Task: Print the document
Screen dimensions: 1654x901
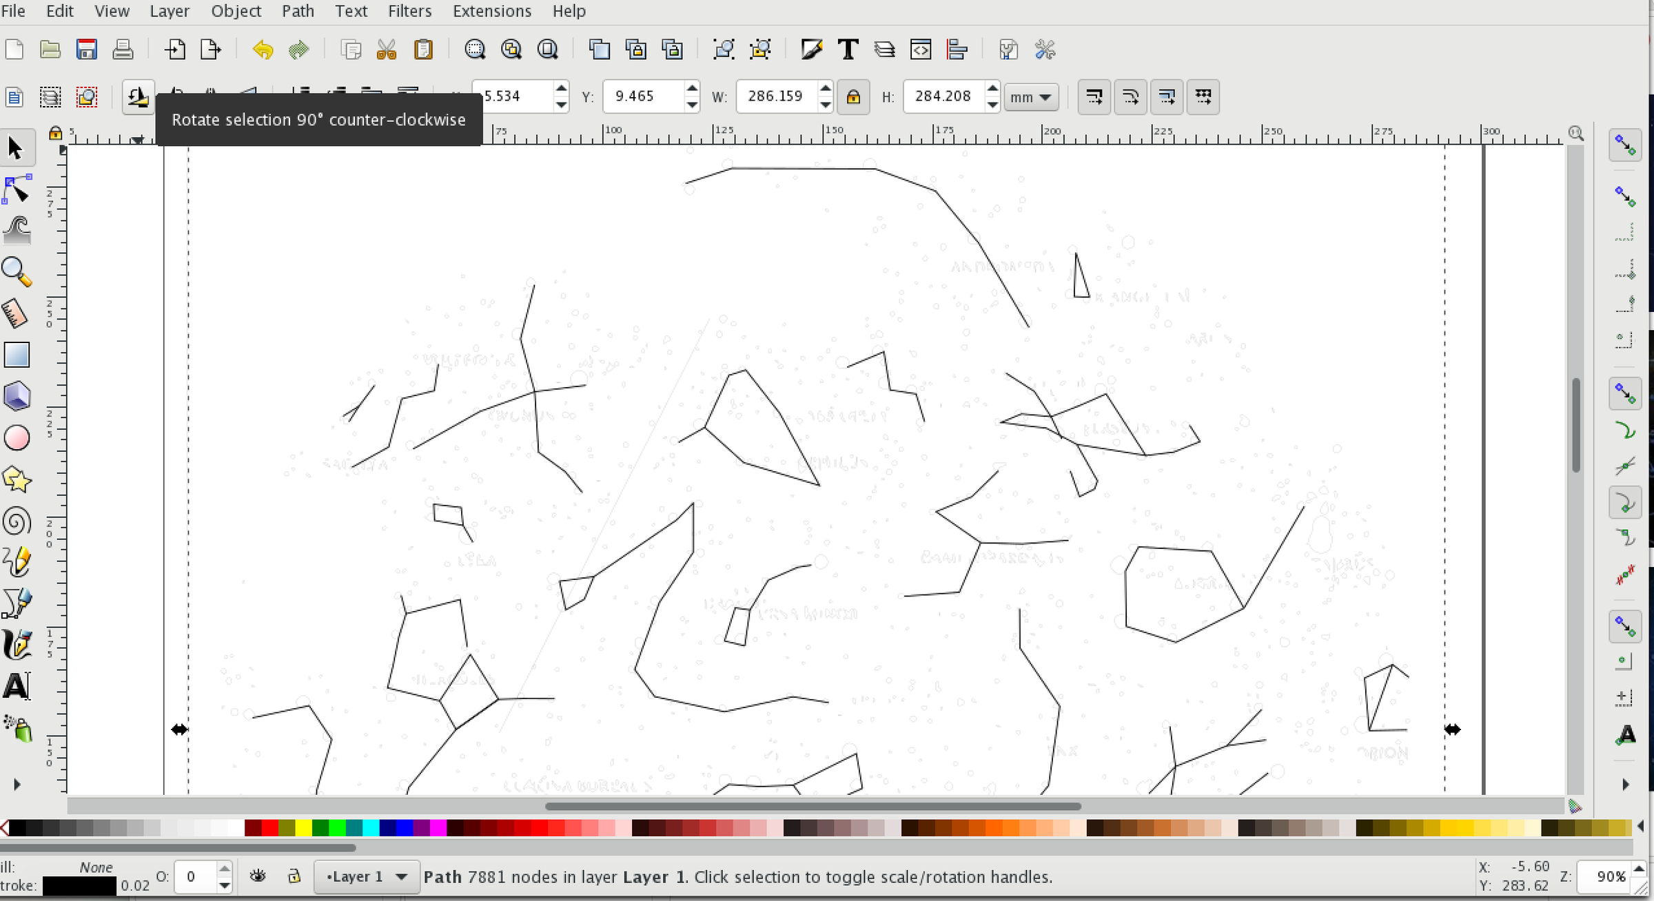Action: coord(123,50)
